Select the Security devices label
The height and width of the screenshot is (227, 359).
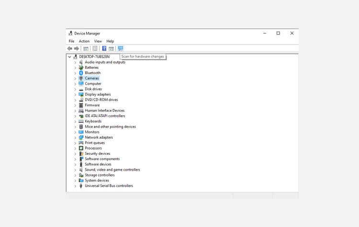click(x=97, y=153)
